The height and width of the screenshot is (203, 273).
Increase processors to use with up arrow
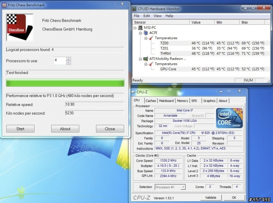(68, 59)
